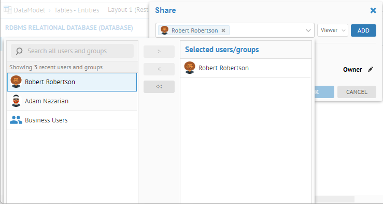The height and width of the screenshot is (204, 383).
Task: Click the pencil edit icon beside Owner
Action: click(371, 69)
